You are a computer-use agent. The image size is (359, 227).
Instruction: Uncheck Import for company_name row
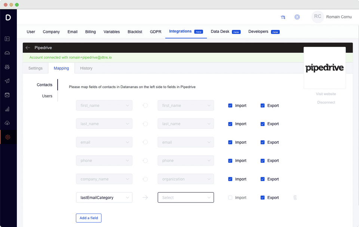pyautogui.click(x=230, y=179)
